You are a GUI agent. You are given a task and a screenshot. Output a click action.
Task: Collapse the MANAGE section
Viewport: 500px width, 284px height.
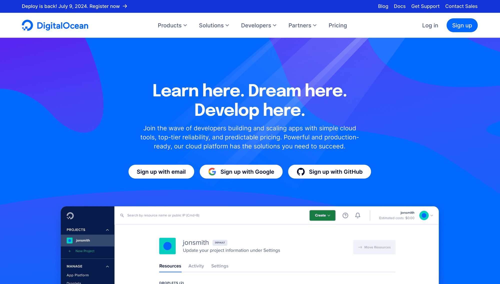(x=107, y=266)
